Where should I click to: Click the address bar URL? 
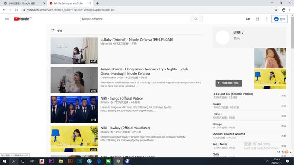(70, 10)
